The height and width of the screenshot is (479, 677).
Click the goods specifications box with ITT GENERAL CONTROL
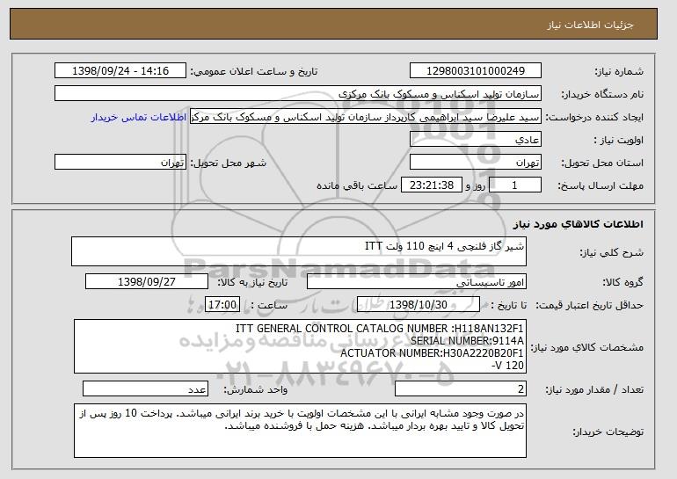tap(300, 346)
